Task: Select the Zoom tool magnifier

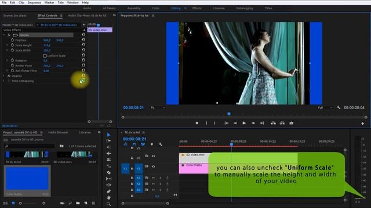Action: click(108, 204)
